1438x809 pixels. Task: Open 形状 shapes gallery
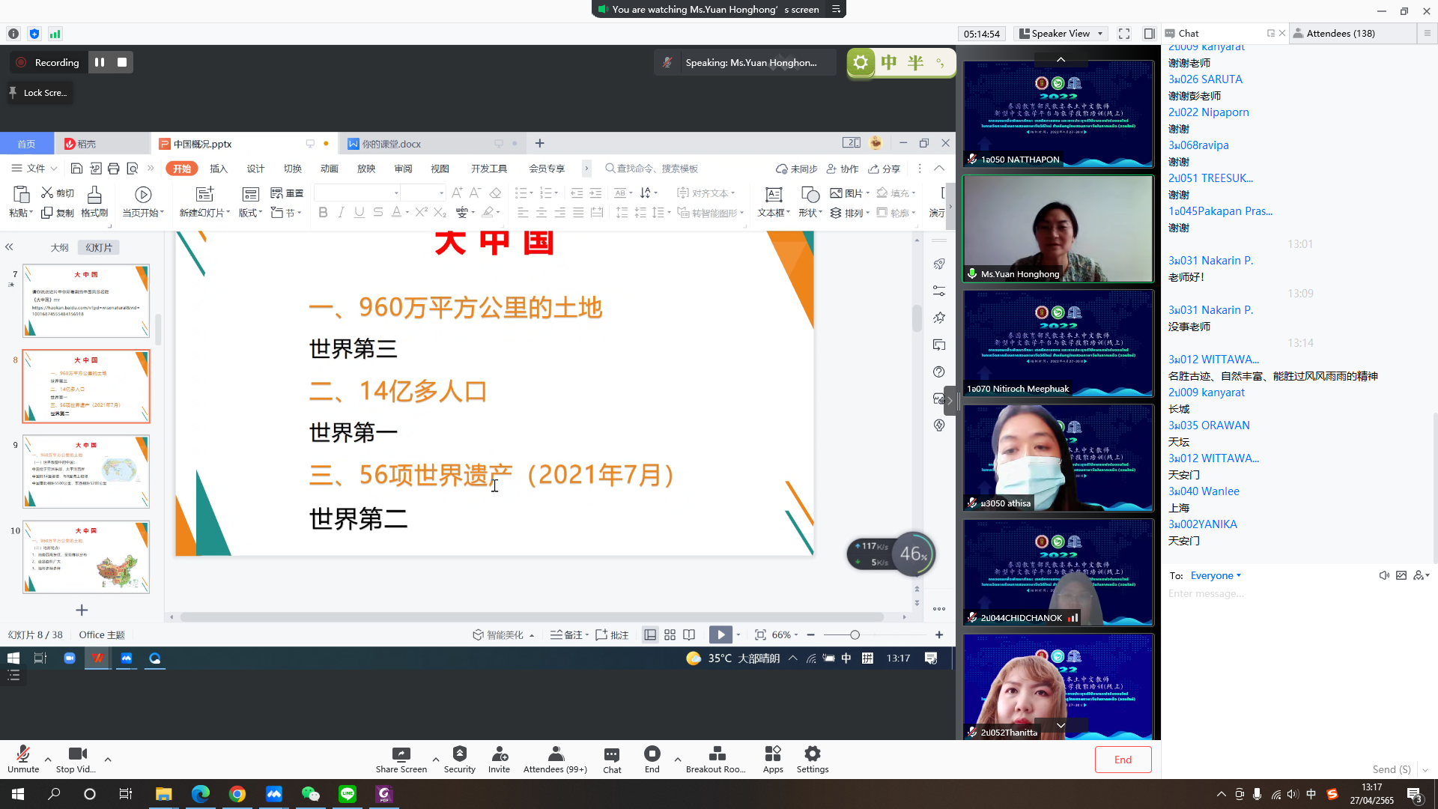click(x=810, y=202)
